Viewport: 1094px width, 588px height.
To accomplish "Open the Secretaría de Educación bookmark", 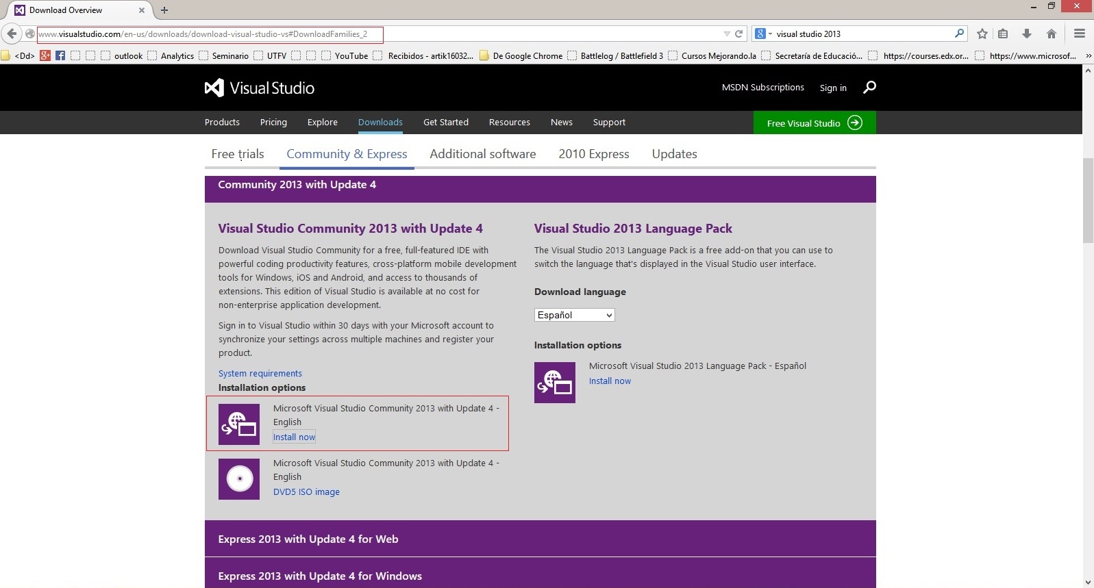I will 812,55.
